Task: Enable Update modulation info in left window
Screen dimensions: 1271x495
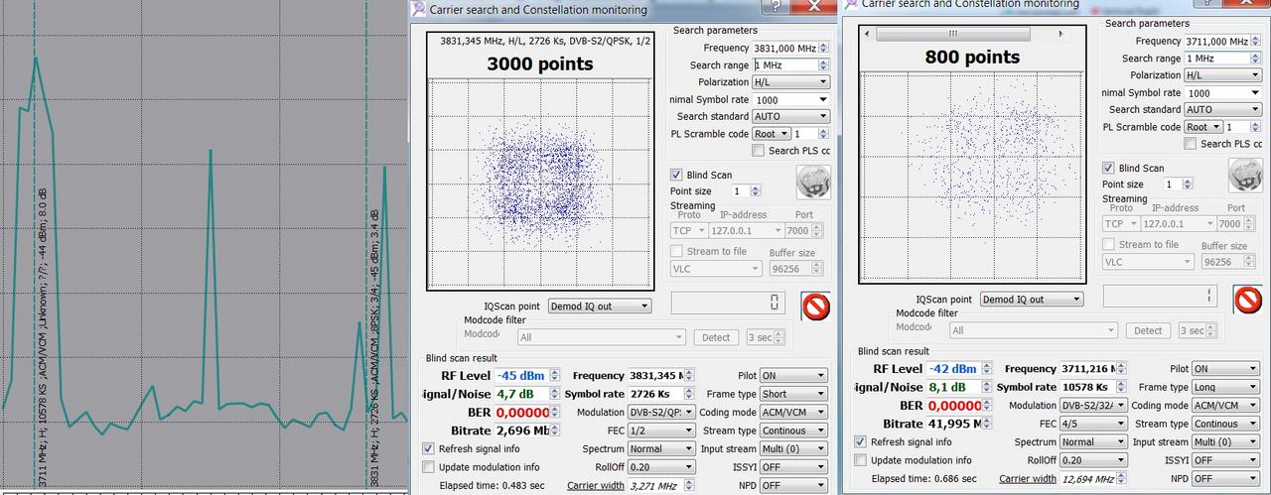Action: pyautogui.click(x=429, y=466)
